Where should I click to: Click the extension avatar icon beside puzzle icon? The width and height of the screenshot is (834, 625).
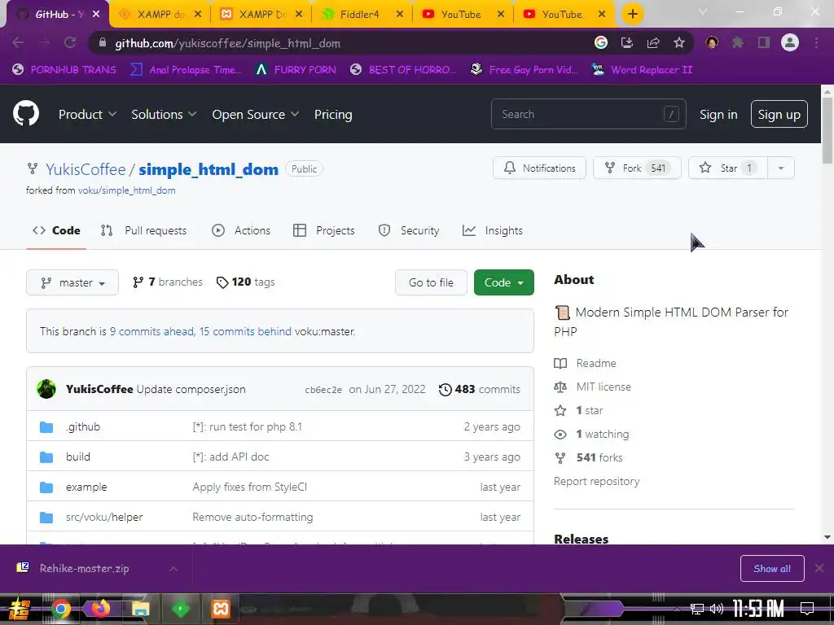tap(712, 42)
